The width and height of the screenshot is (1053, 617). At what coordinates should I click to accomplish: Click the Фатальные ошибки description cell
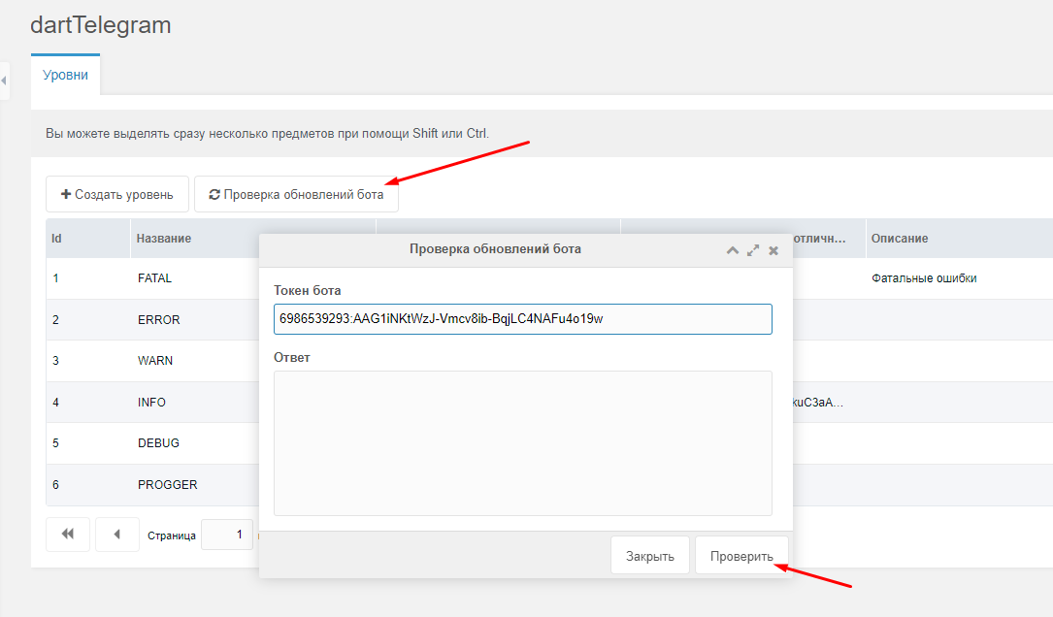[924, 278]
